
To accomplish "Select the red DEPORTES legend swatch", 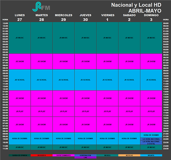I will click(42, 155).
